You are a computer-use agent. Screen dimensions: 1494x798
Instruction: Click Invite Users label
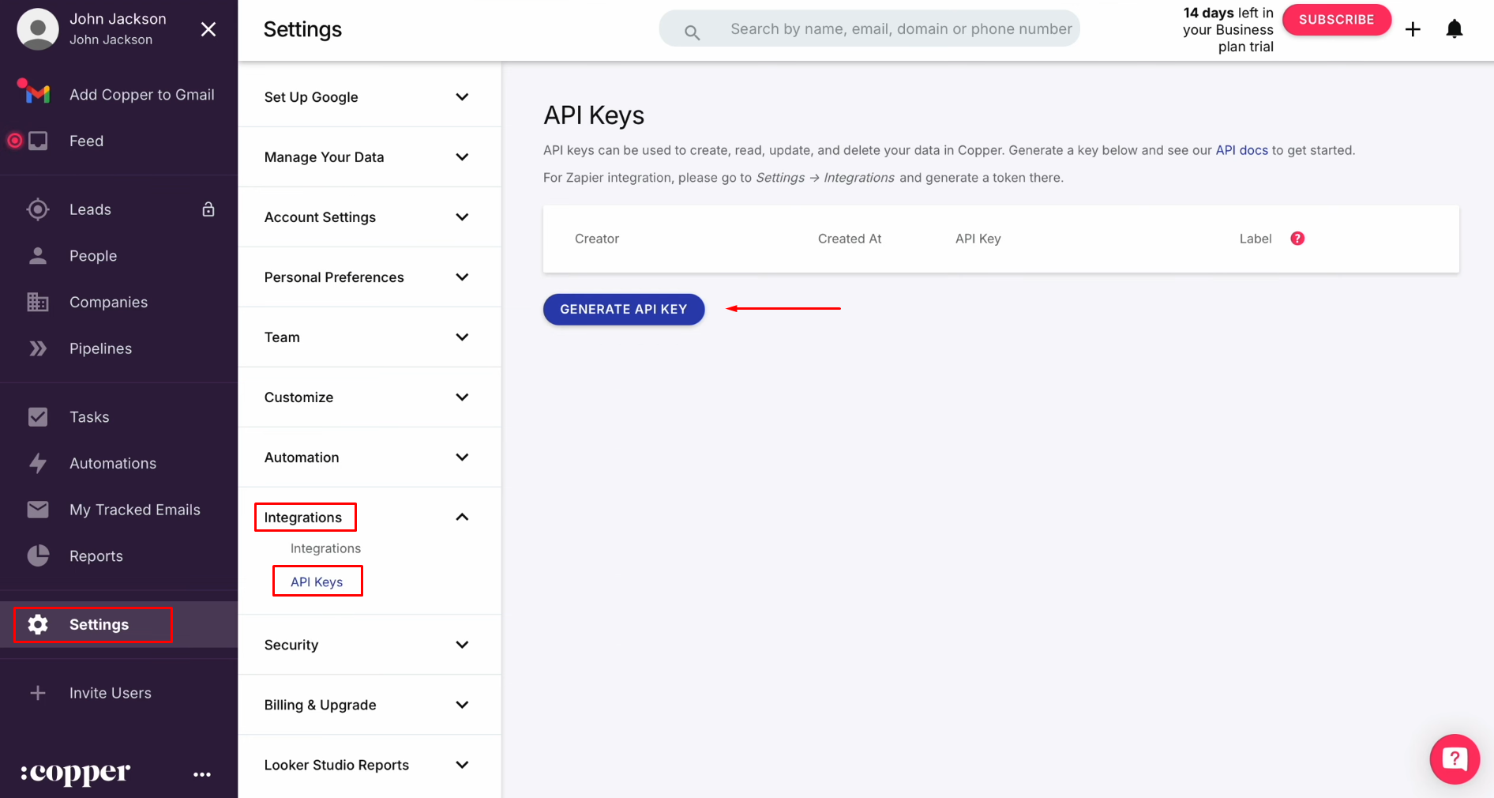coord(111,693)
